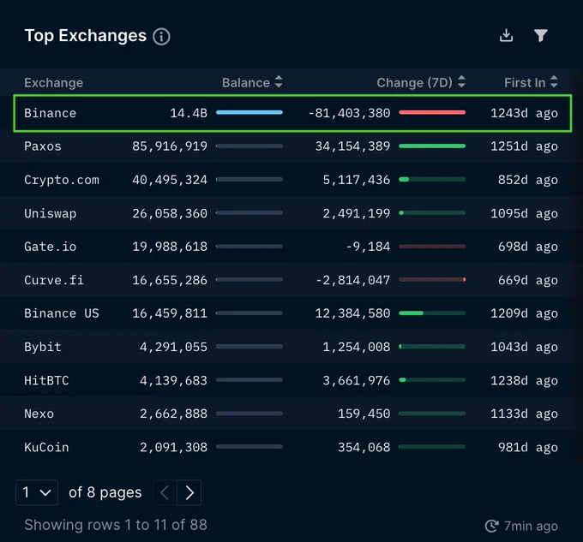This screenshot has width=583, height=542.
Task: Click Gate.io change value -9,184
Action: (368, 247)
